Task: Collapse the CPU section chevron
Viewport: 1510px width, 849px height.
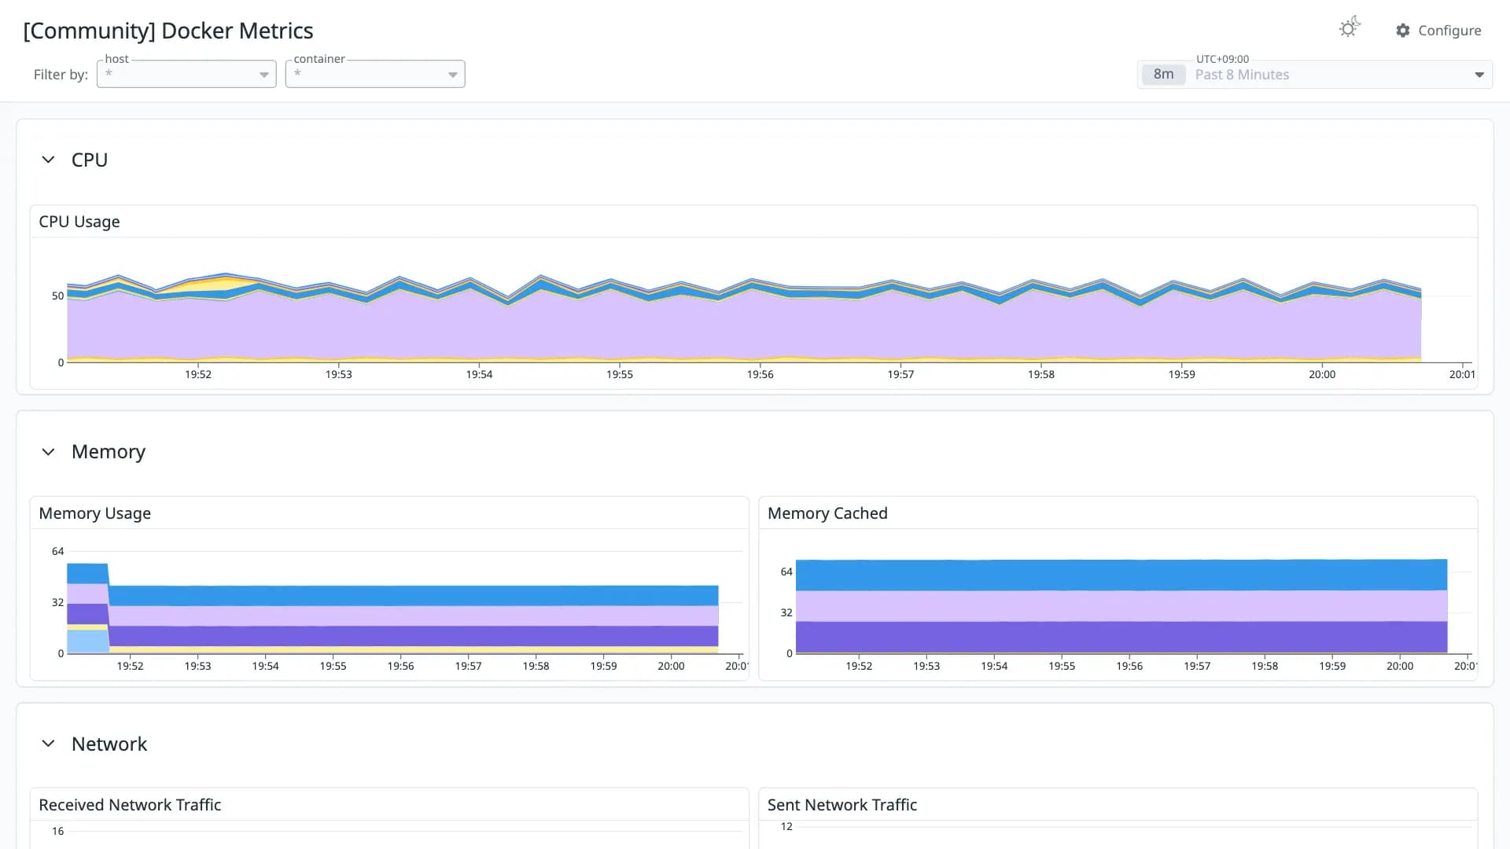Action: click(48, 160)
